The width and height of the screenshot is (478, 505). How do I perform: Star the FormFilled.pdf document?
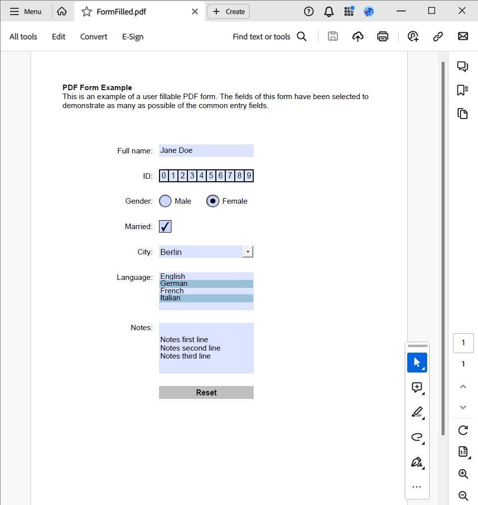pos(87,11)
